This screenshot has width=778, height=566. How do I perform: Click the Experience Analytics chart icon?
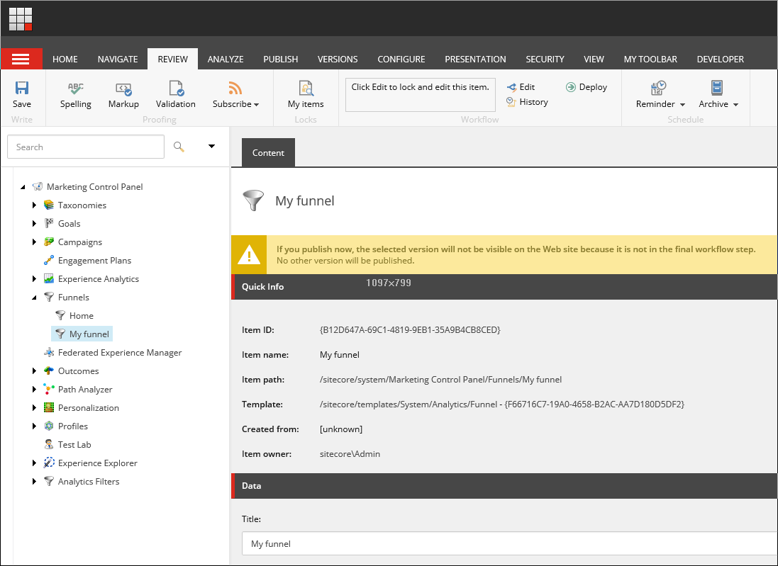pyautogui.click(x=49, y=278)
